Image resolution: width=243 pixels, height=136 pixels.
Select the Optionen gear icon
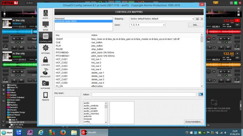pos(46,49)
